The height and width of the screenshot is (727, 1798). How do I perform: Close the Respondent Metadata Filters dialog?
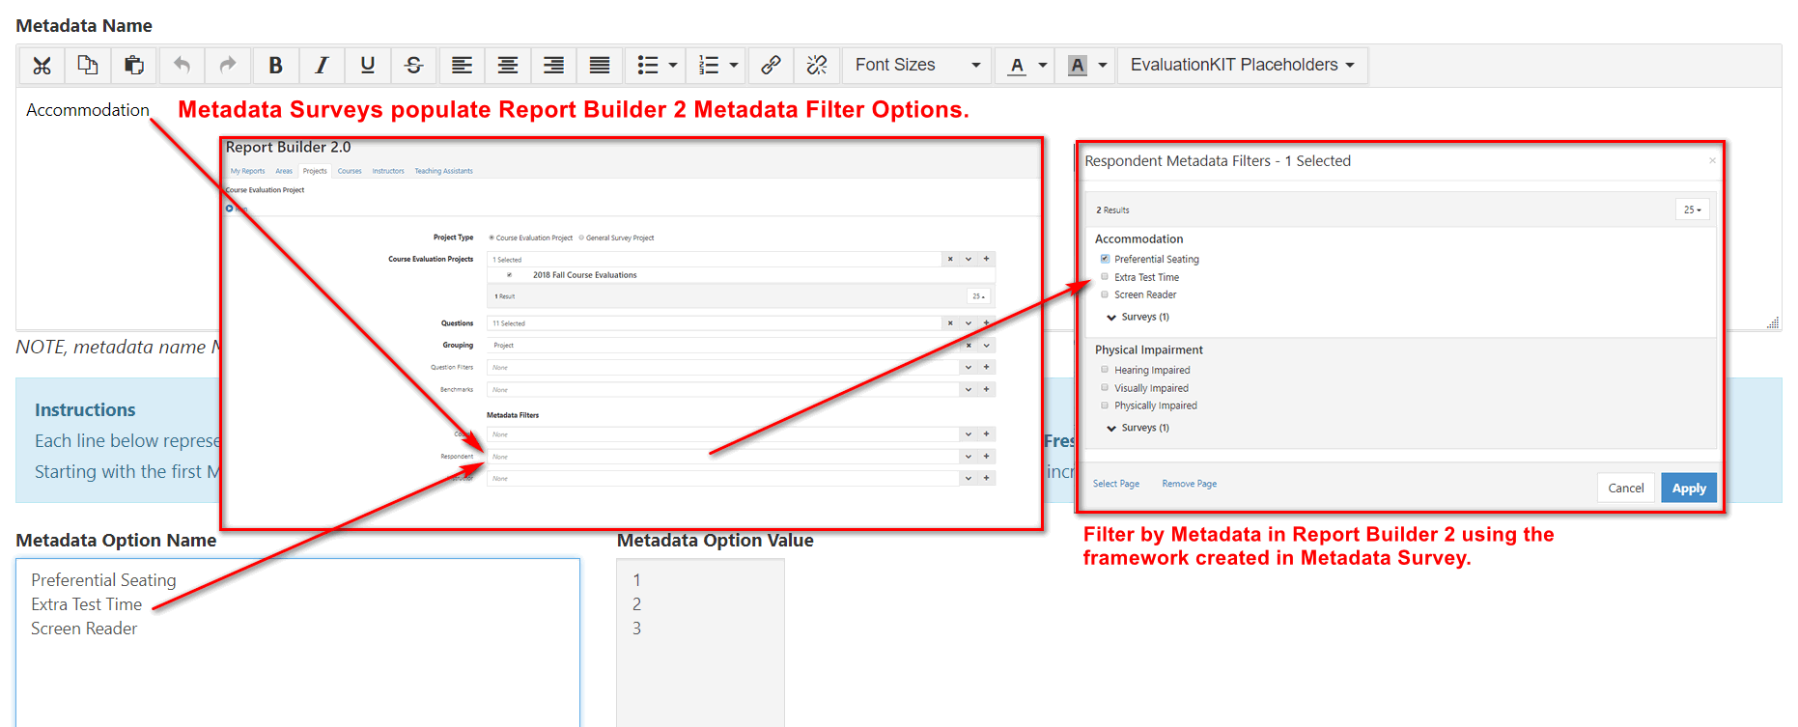point(1712,160)
